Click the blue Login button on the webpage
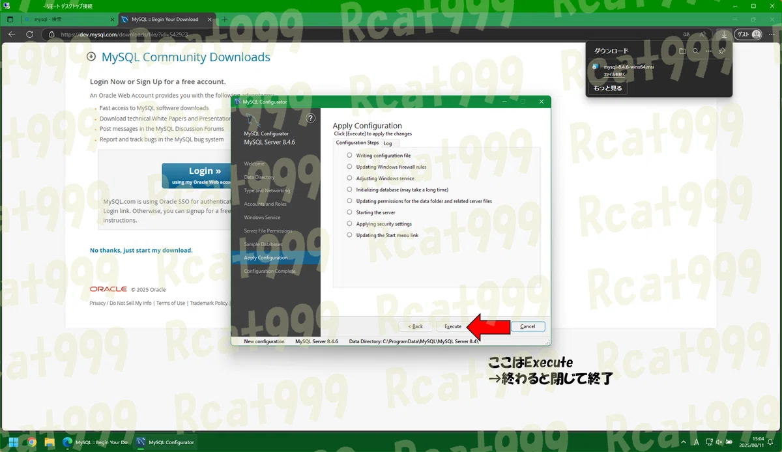 (197, 176)
